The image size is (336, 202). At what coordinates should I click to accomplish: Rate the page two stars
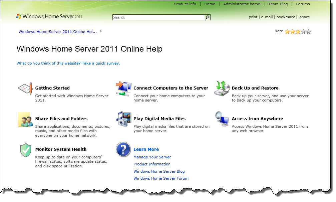[293, 32]
